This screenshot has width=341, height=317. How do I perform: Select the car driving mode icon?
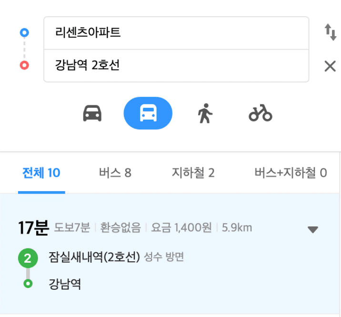92,113
